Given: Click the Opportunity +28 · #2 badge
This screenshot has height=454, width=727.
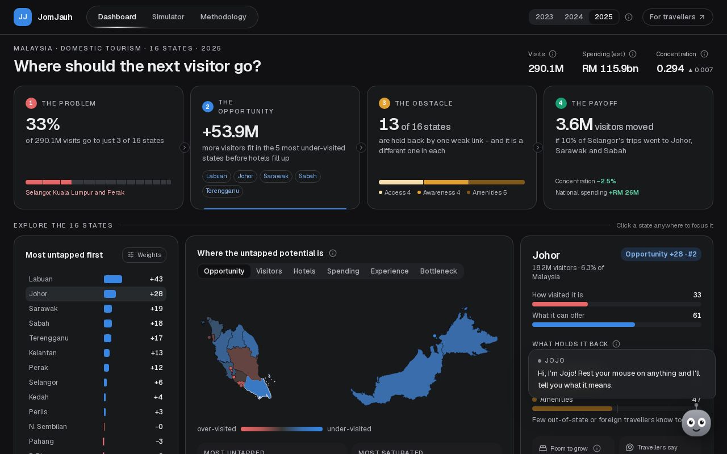Looking at the screenshot, I should (x=661, y=254).
